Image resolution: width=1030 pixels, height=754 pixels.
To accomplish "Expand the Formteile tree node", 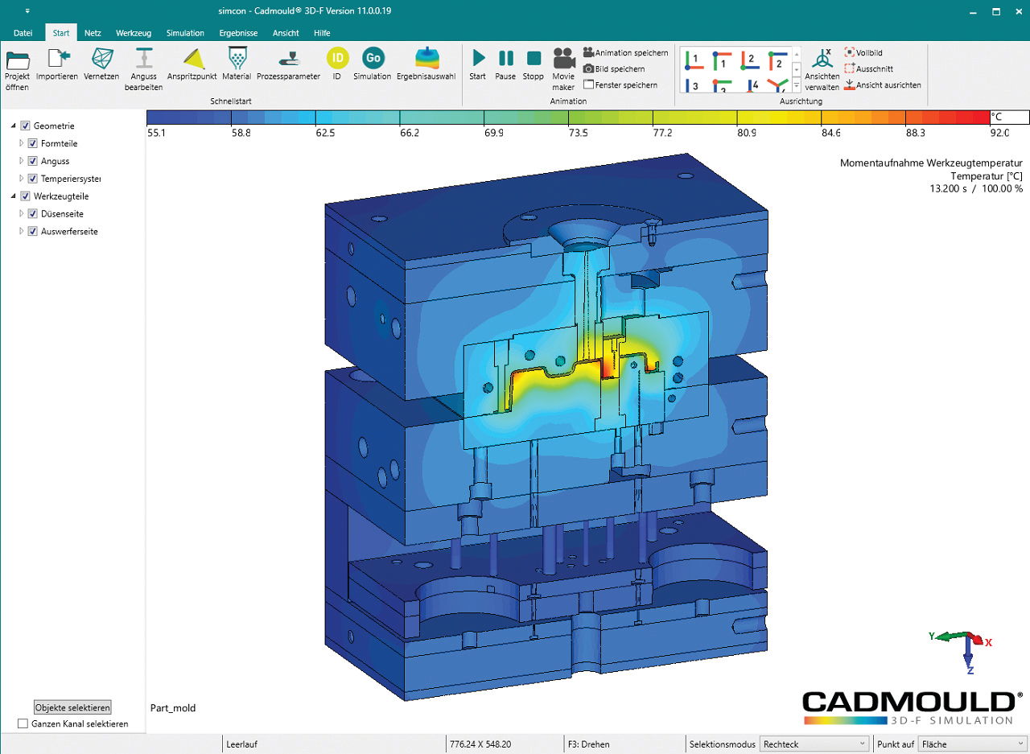I will pyautogui.click(x=20, y=143).
